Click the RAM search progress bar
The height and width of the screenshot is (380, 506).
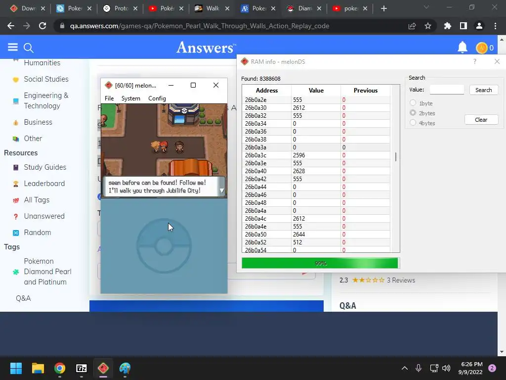pos(320,263)
